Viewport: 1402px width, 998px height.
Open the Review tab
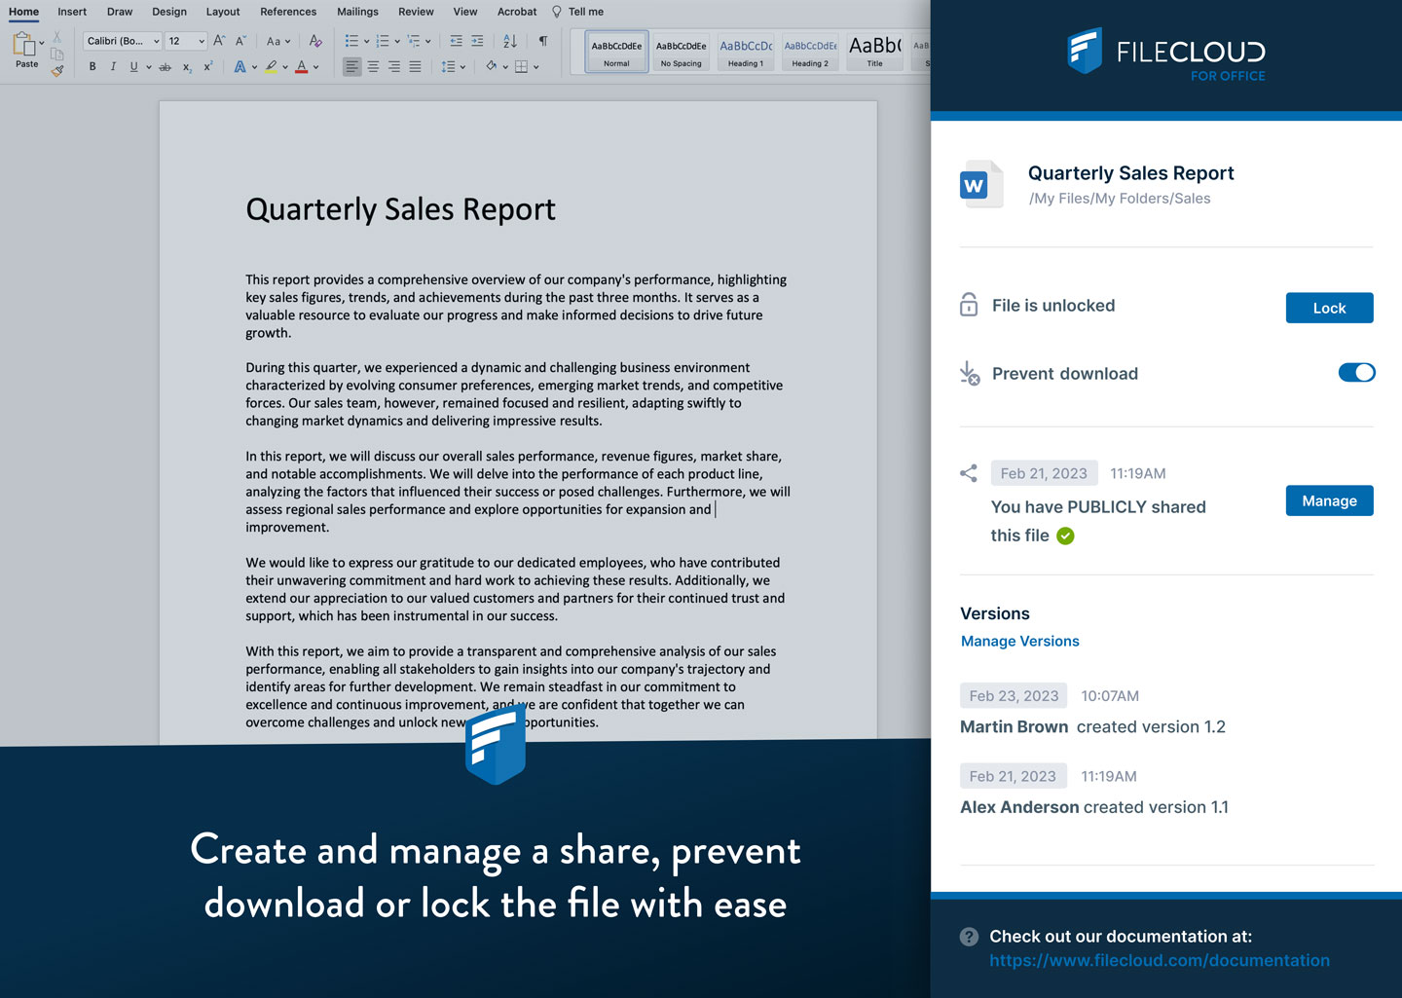416,12
